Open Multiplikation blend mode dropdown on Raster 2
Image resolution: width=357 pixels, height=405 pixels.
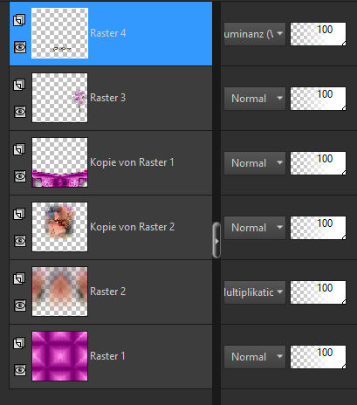pos(255,292)
